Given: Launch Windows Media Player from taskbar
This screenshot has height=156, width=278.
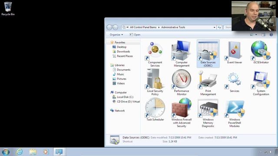Looking at the screenshot, I should pos(46,152).
